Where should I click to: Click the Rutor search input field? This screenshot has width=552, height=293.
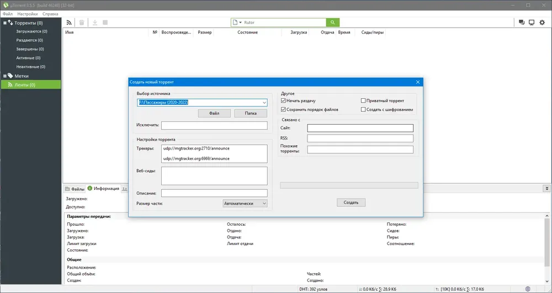click(284, 23)
